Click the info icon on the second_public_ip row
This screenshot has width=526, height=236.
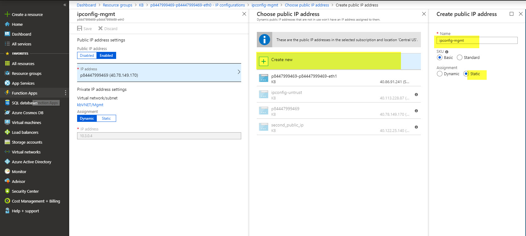click(416, 127)
